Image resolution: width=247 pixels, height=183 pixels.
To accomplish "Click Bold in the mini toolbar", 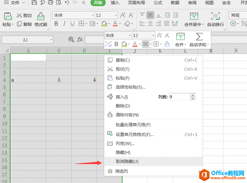I will tap(116, 44).
